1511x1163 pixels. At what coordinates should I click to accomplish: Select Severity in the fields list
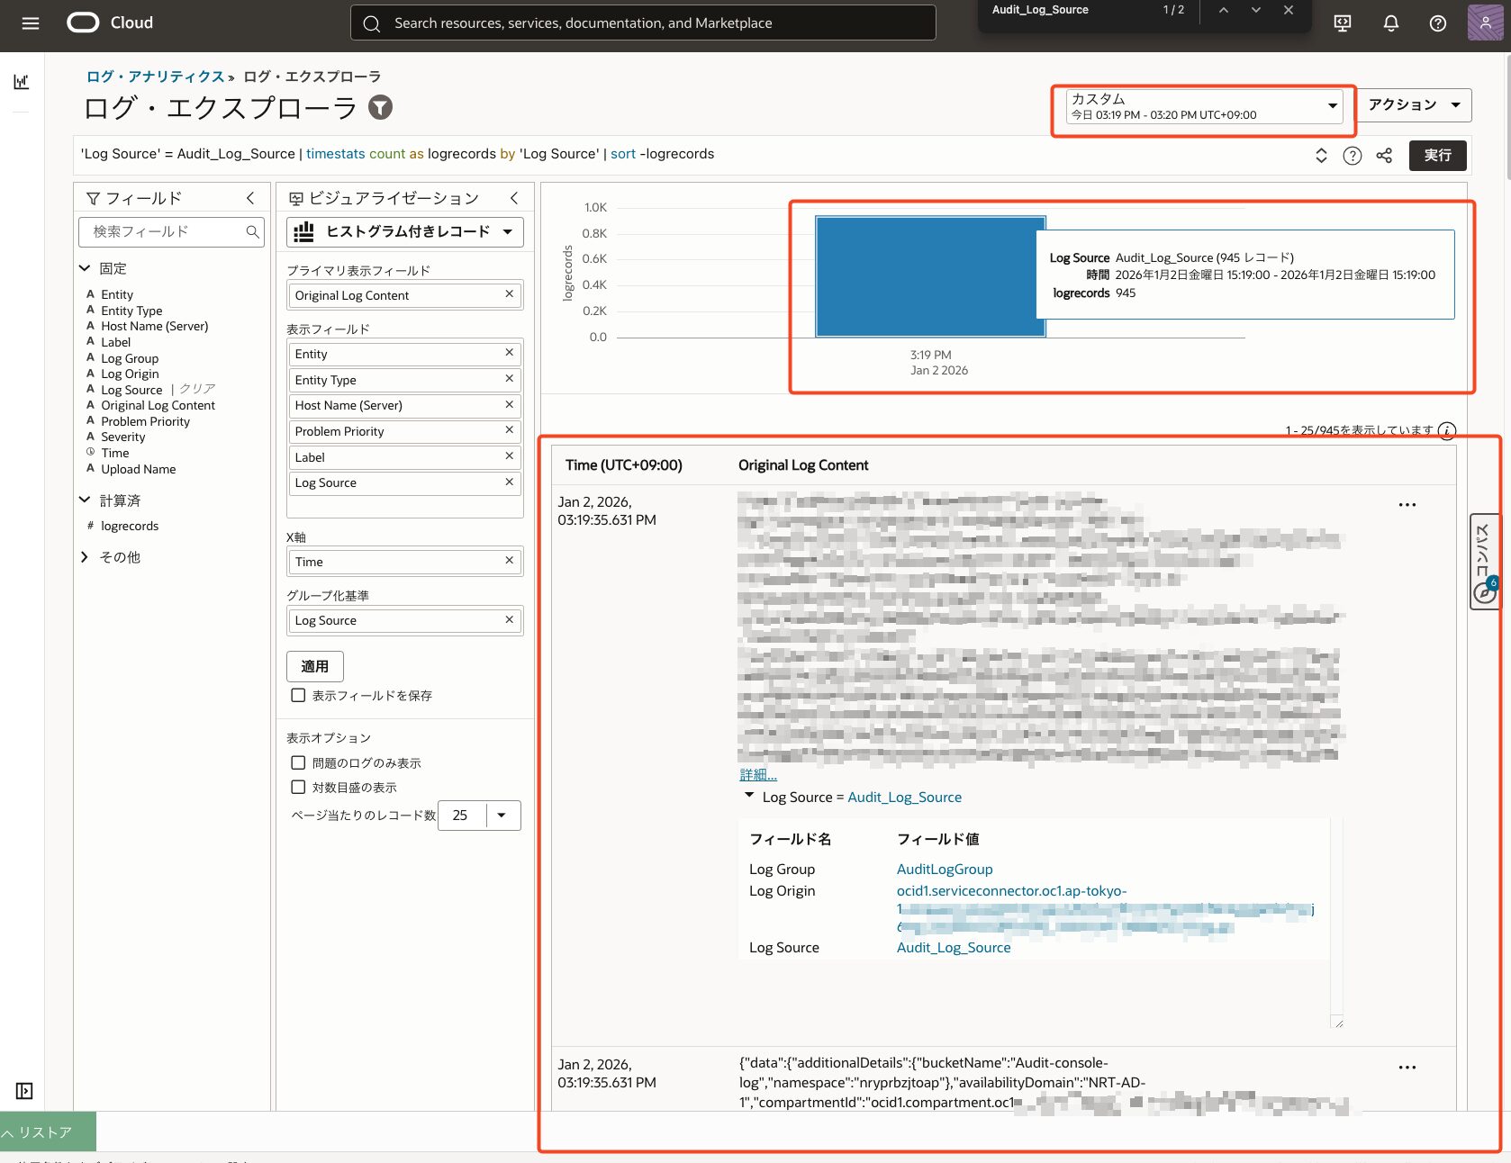[x=122, y=437]
